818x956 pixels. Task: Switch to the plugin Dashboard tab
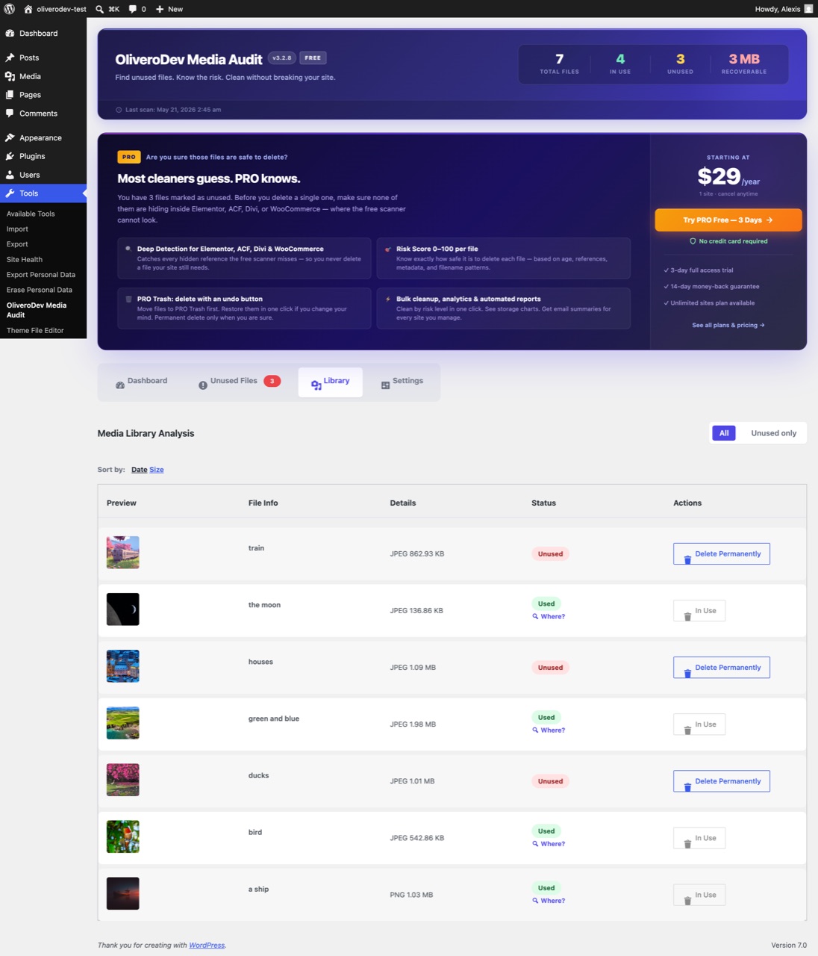141,382
